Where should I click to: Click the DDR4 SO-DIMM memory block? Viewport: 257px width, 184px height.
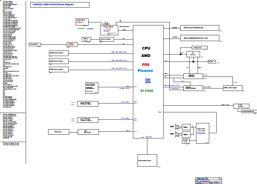click(x=200, y=38)
